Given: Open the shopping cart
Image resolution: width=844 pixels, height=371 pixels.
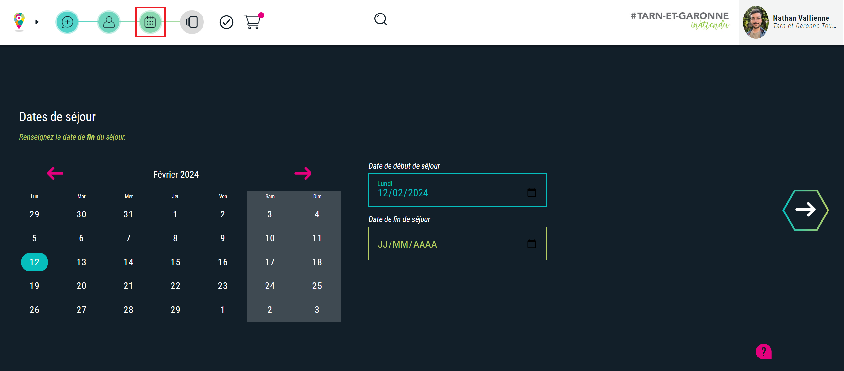Looking at the screenshot, I should 253,22.
